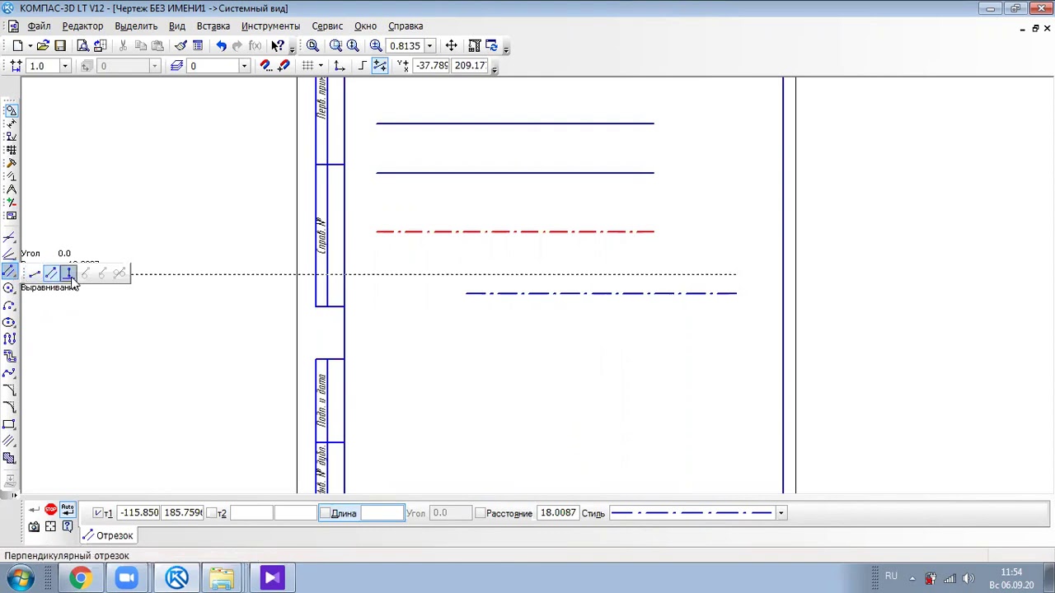Pick the arc tool in sidebar
The width and height of the screenshot is (1055, 593).
(9, 306)
